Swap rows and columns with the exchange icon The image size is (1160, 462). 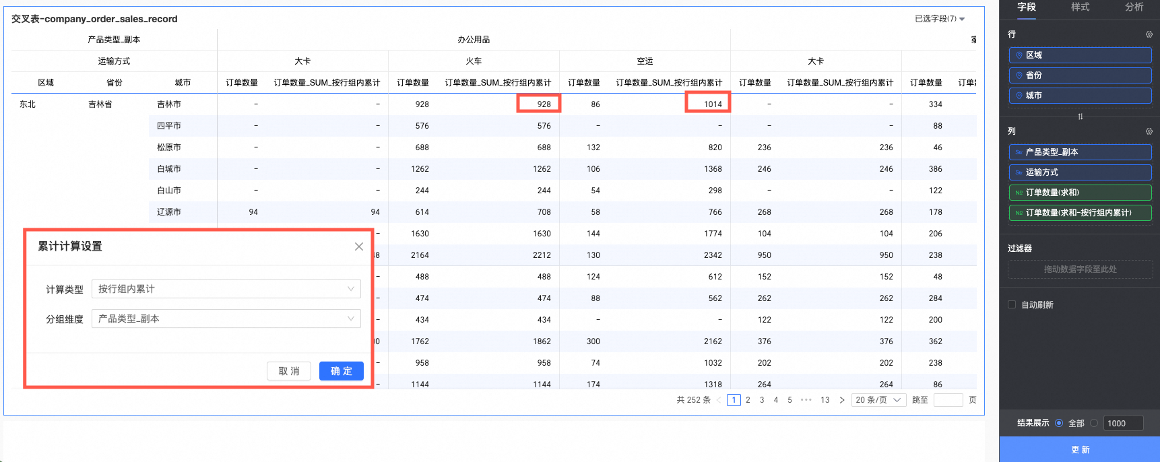(x=1081, y=117)
